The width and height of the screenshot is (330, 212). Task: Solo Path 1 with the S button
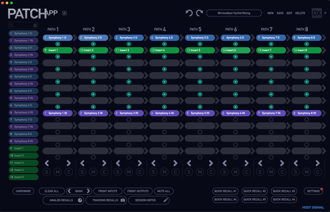tap(46, 172)
